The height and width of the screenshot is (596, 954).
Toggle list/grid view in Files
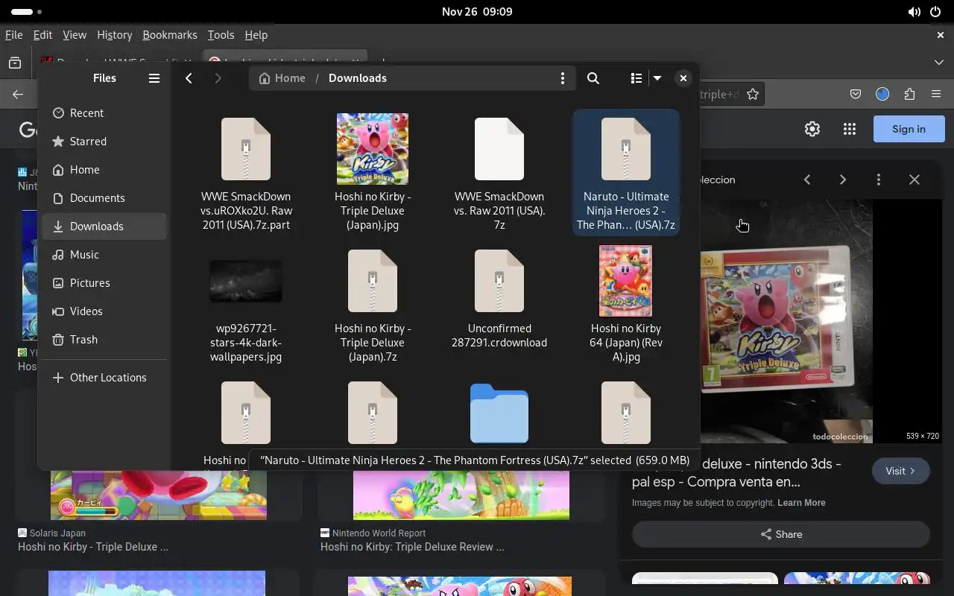pos(636,78)
